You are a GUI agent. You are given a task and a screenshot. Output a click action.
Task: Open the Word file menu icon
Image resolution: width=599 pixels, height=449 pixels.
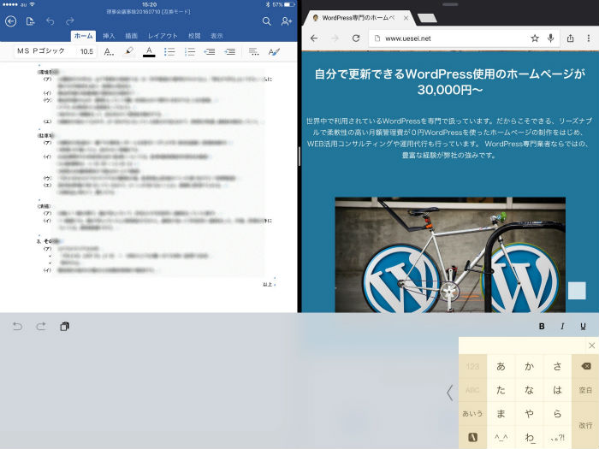click(x=30, y=21)
